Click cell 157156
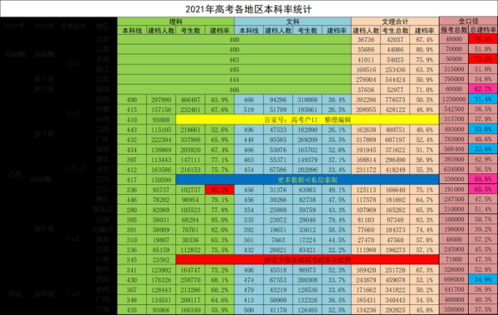The height and width of the screenshot is (315, 498). point(161,109)
